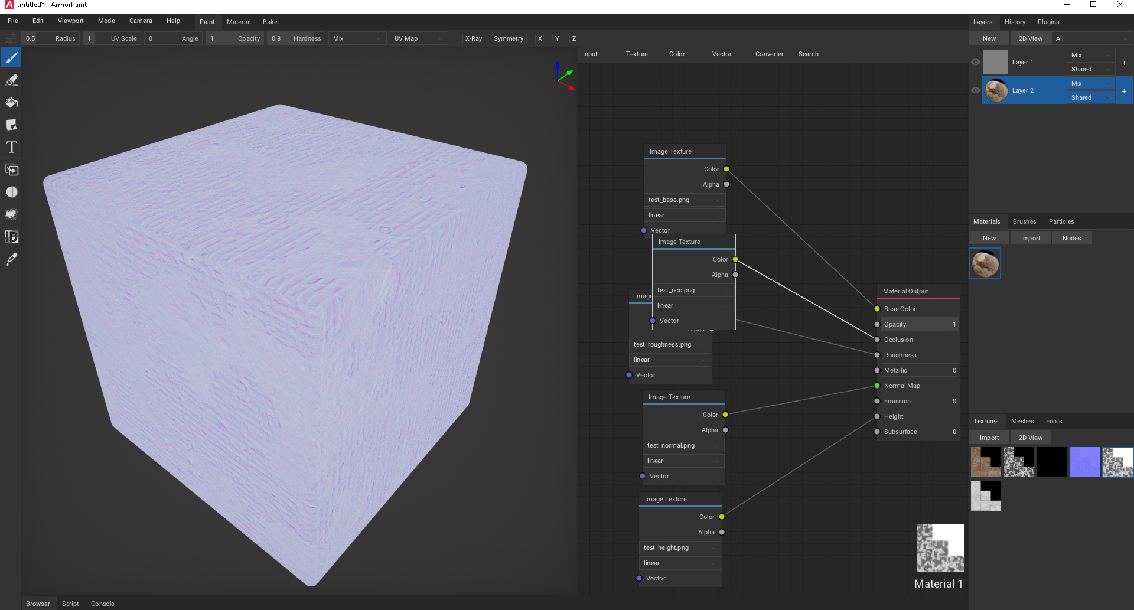Image resolution: width=1134 pixels, height=610 pixels.
Task: Select the Particle paint tool
Action: pyautogui.click(x=11, y=214)
